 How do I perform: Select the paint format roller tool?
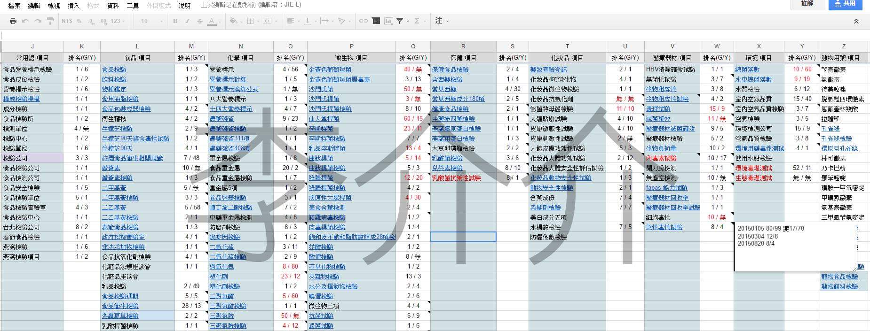[50, 21]
